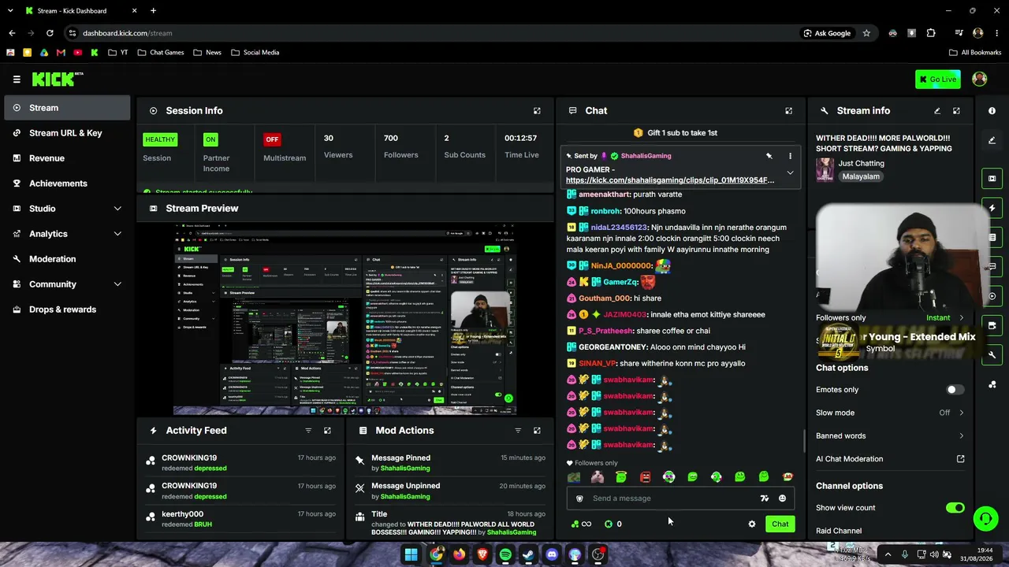Open the wrench tool in right rail
This screenshot has width=1009, height=567.
[992, 355]
